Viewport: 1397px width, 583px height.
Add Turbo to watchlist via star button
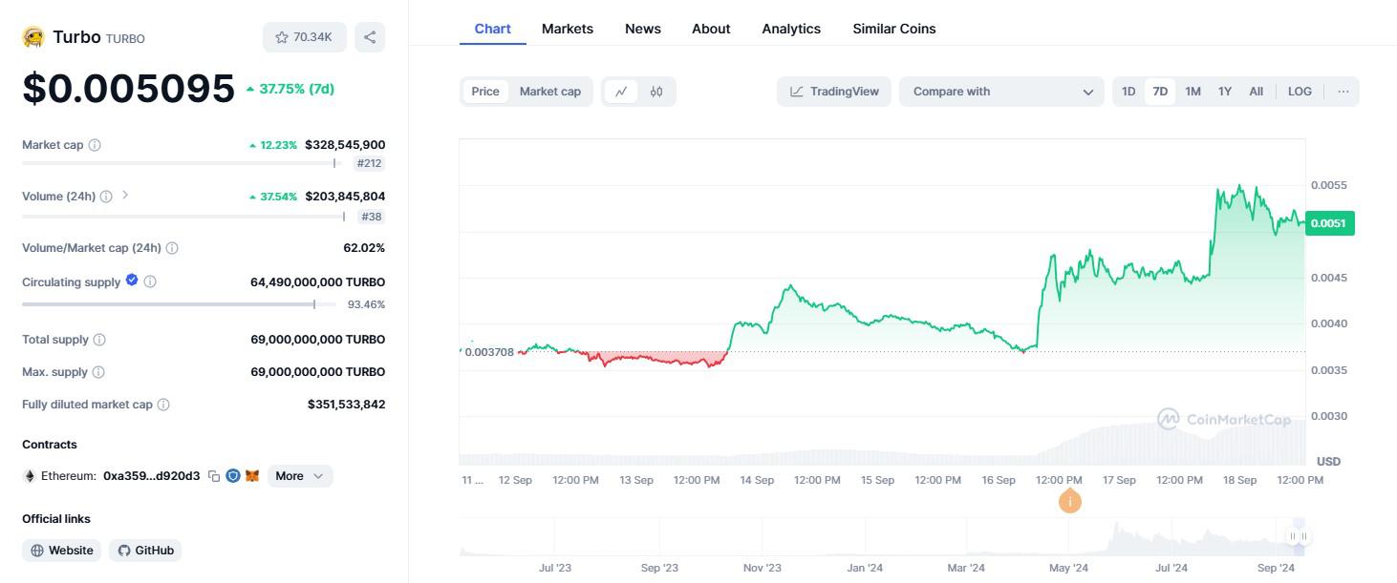304,37
